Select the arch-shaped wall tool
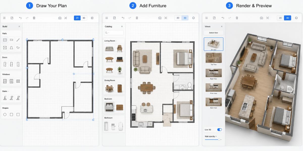Viewport: 303px width, 151px height. pos(11,47)
